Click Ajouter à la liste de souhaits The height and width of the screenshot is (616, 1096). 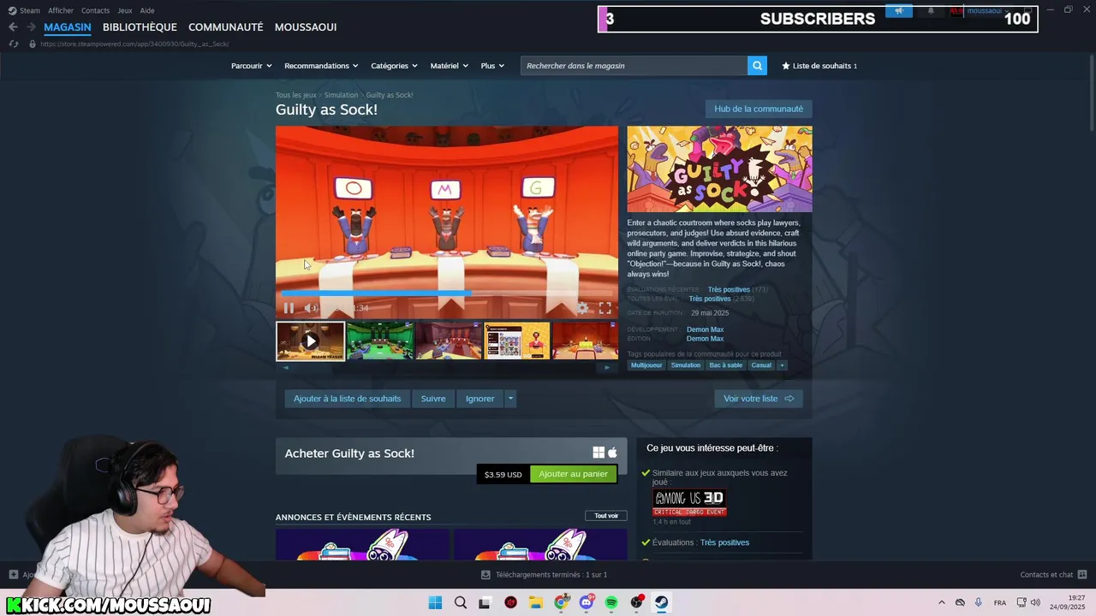tap(347, 399)
